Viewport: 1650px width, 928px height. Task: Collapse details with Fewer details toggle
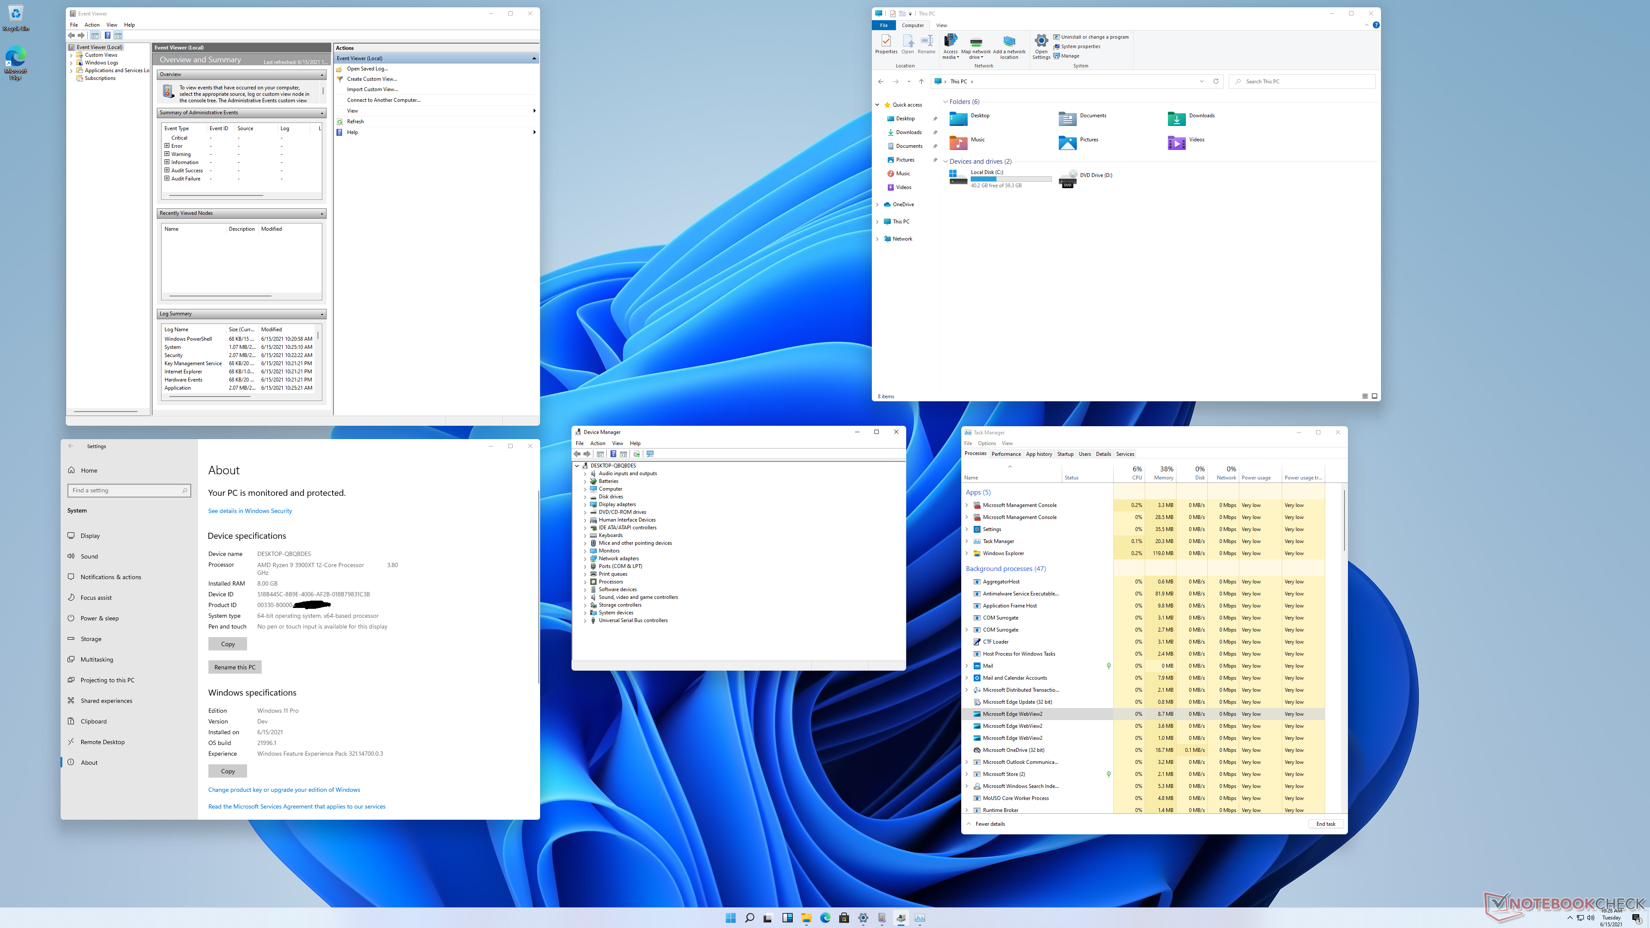tap(987, 824)
